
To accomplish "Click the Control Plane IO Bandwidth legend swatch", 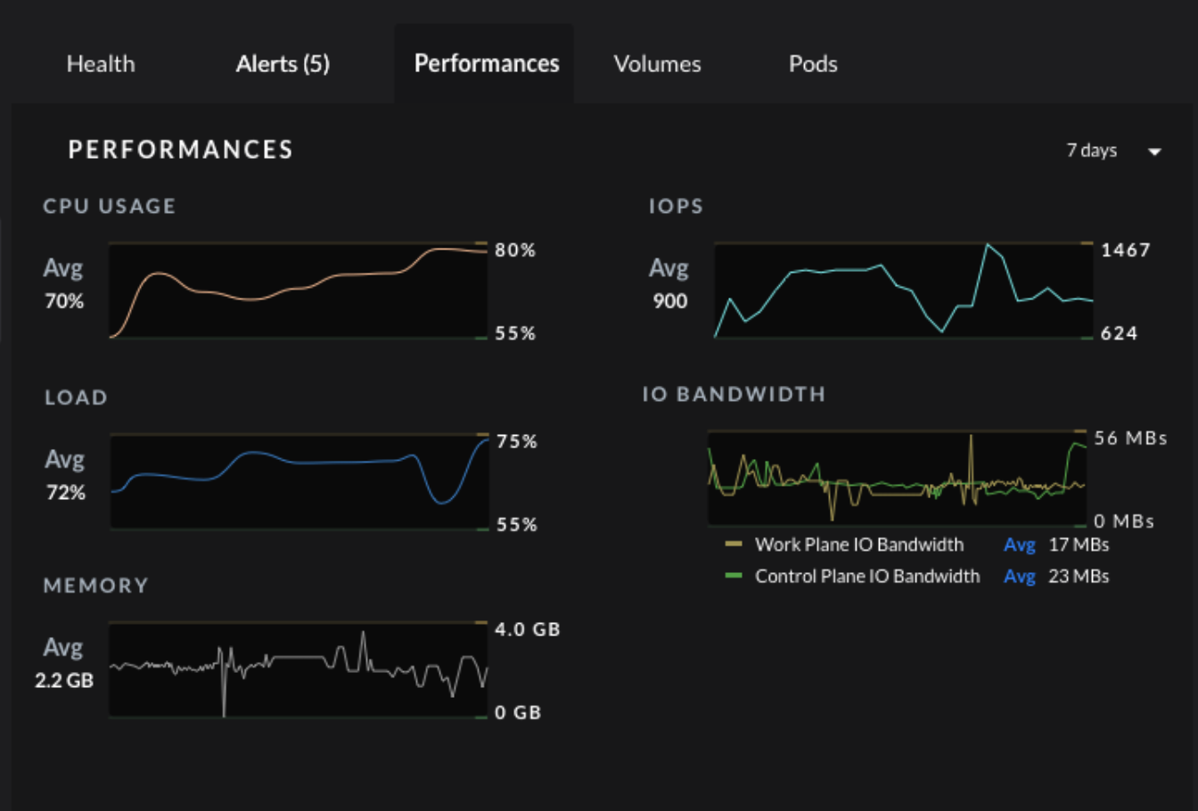I will click(x=733, y=576).
